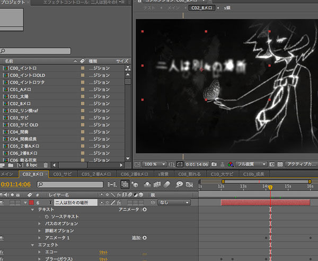318x261 pixels.
Task: Collapse the エフェクト property group
Action: (x=32, y=245)
